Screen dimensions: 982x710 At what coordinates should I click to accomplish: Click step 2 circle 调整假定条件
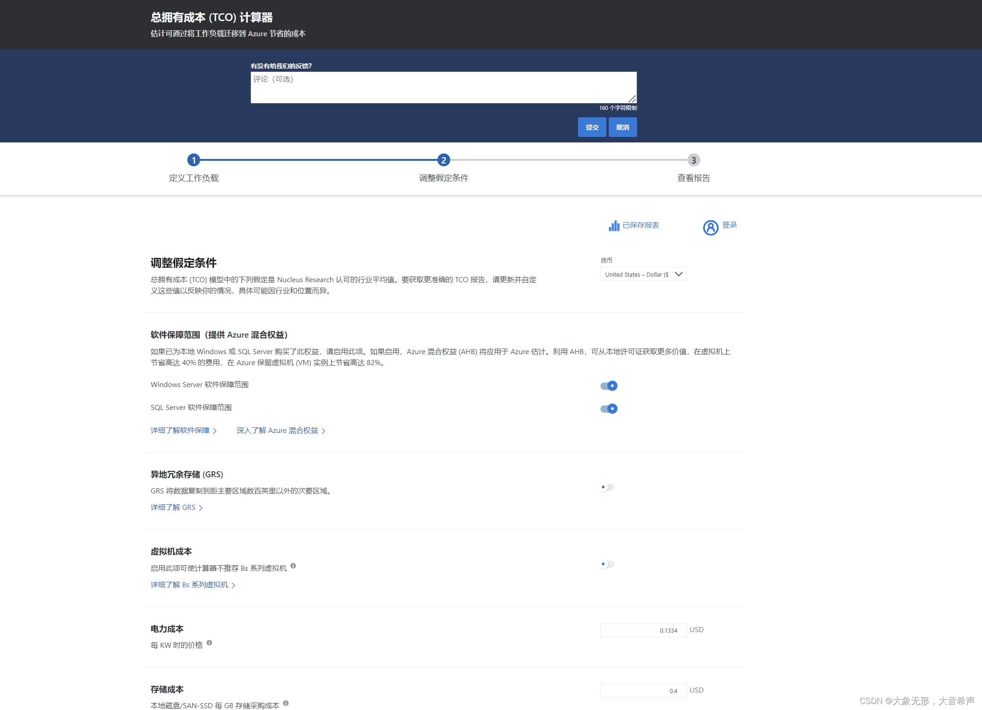(x=443, y=160)
